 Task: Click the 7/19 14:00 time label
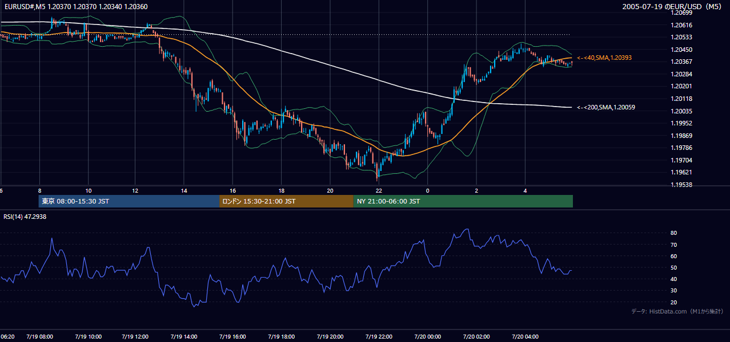pos(184,336)
